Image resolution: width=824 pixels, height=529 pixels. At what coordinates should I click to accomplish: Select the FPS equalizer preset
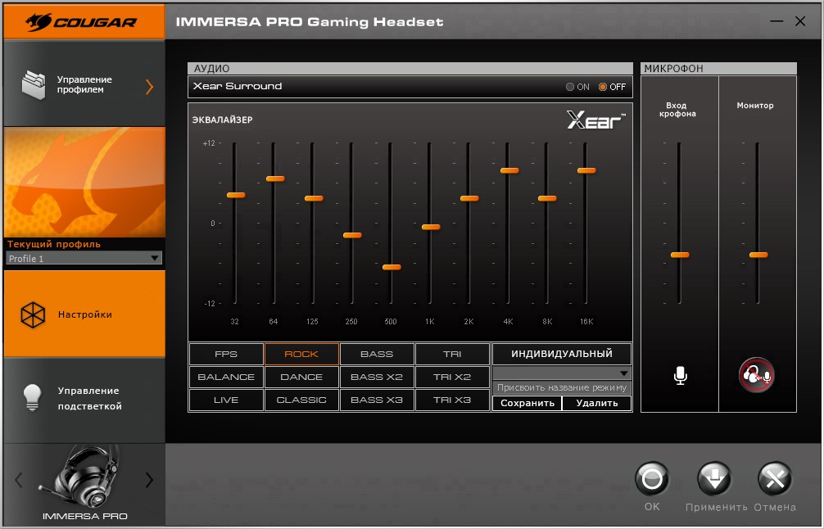point(226,354)
